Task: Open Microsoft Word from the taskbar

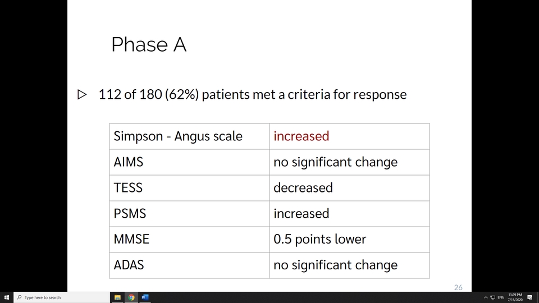Action: click(x=145, y=297)
